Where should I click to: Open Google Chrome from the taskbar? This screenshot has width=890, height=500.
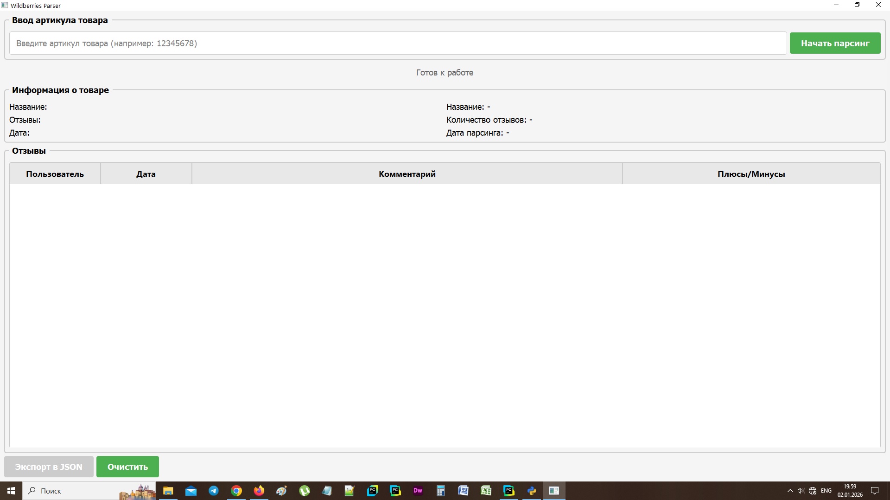(x=236, y=491)
